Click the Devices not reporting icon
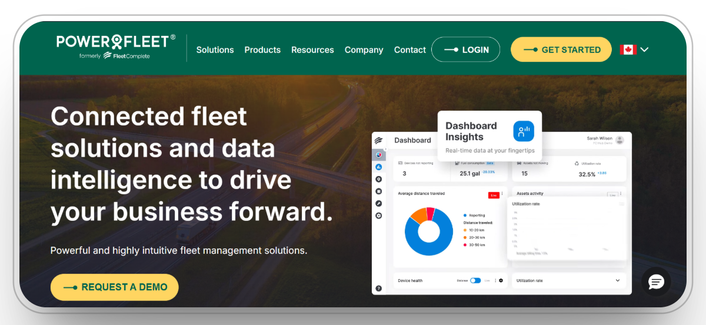706x325 pixels. pos(401,162)
